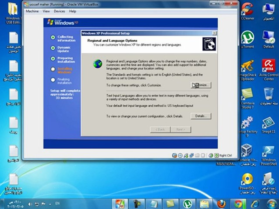This screenshot has width=279, height=209.
Task: Click the greyed Back button in Setup
Action: point(160,129)
